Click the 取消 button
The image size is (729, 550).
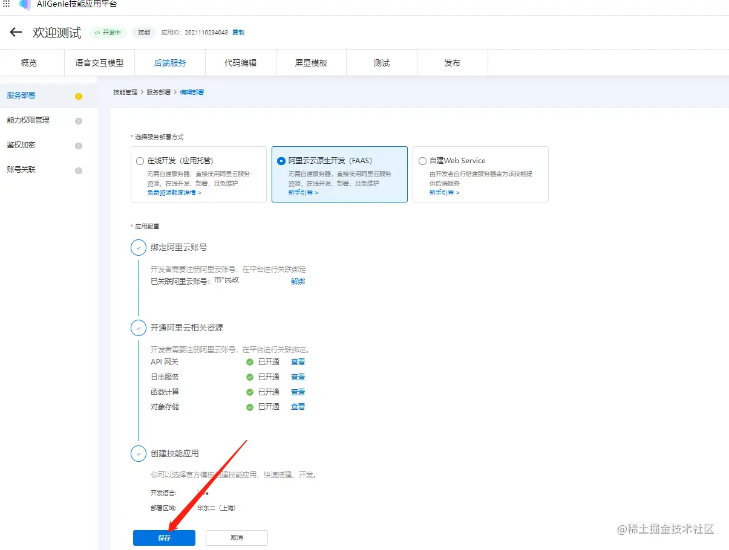point(237,538)
